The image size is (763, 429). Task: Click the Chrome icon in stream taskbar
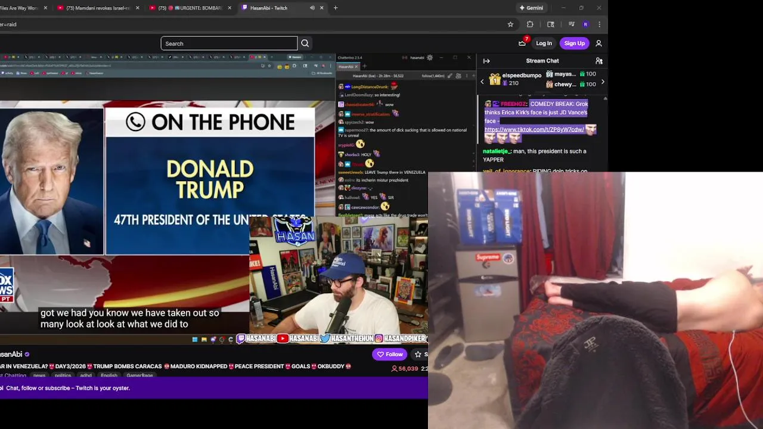click(x=222, y=340)
